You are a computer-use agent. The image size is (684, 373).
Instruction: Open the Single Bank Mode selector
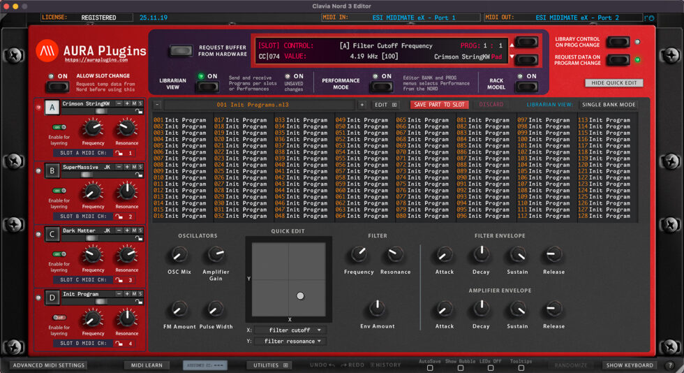(609, 105)
